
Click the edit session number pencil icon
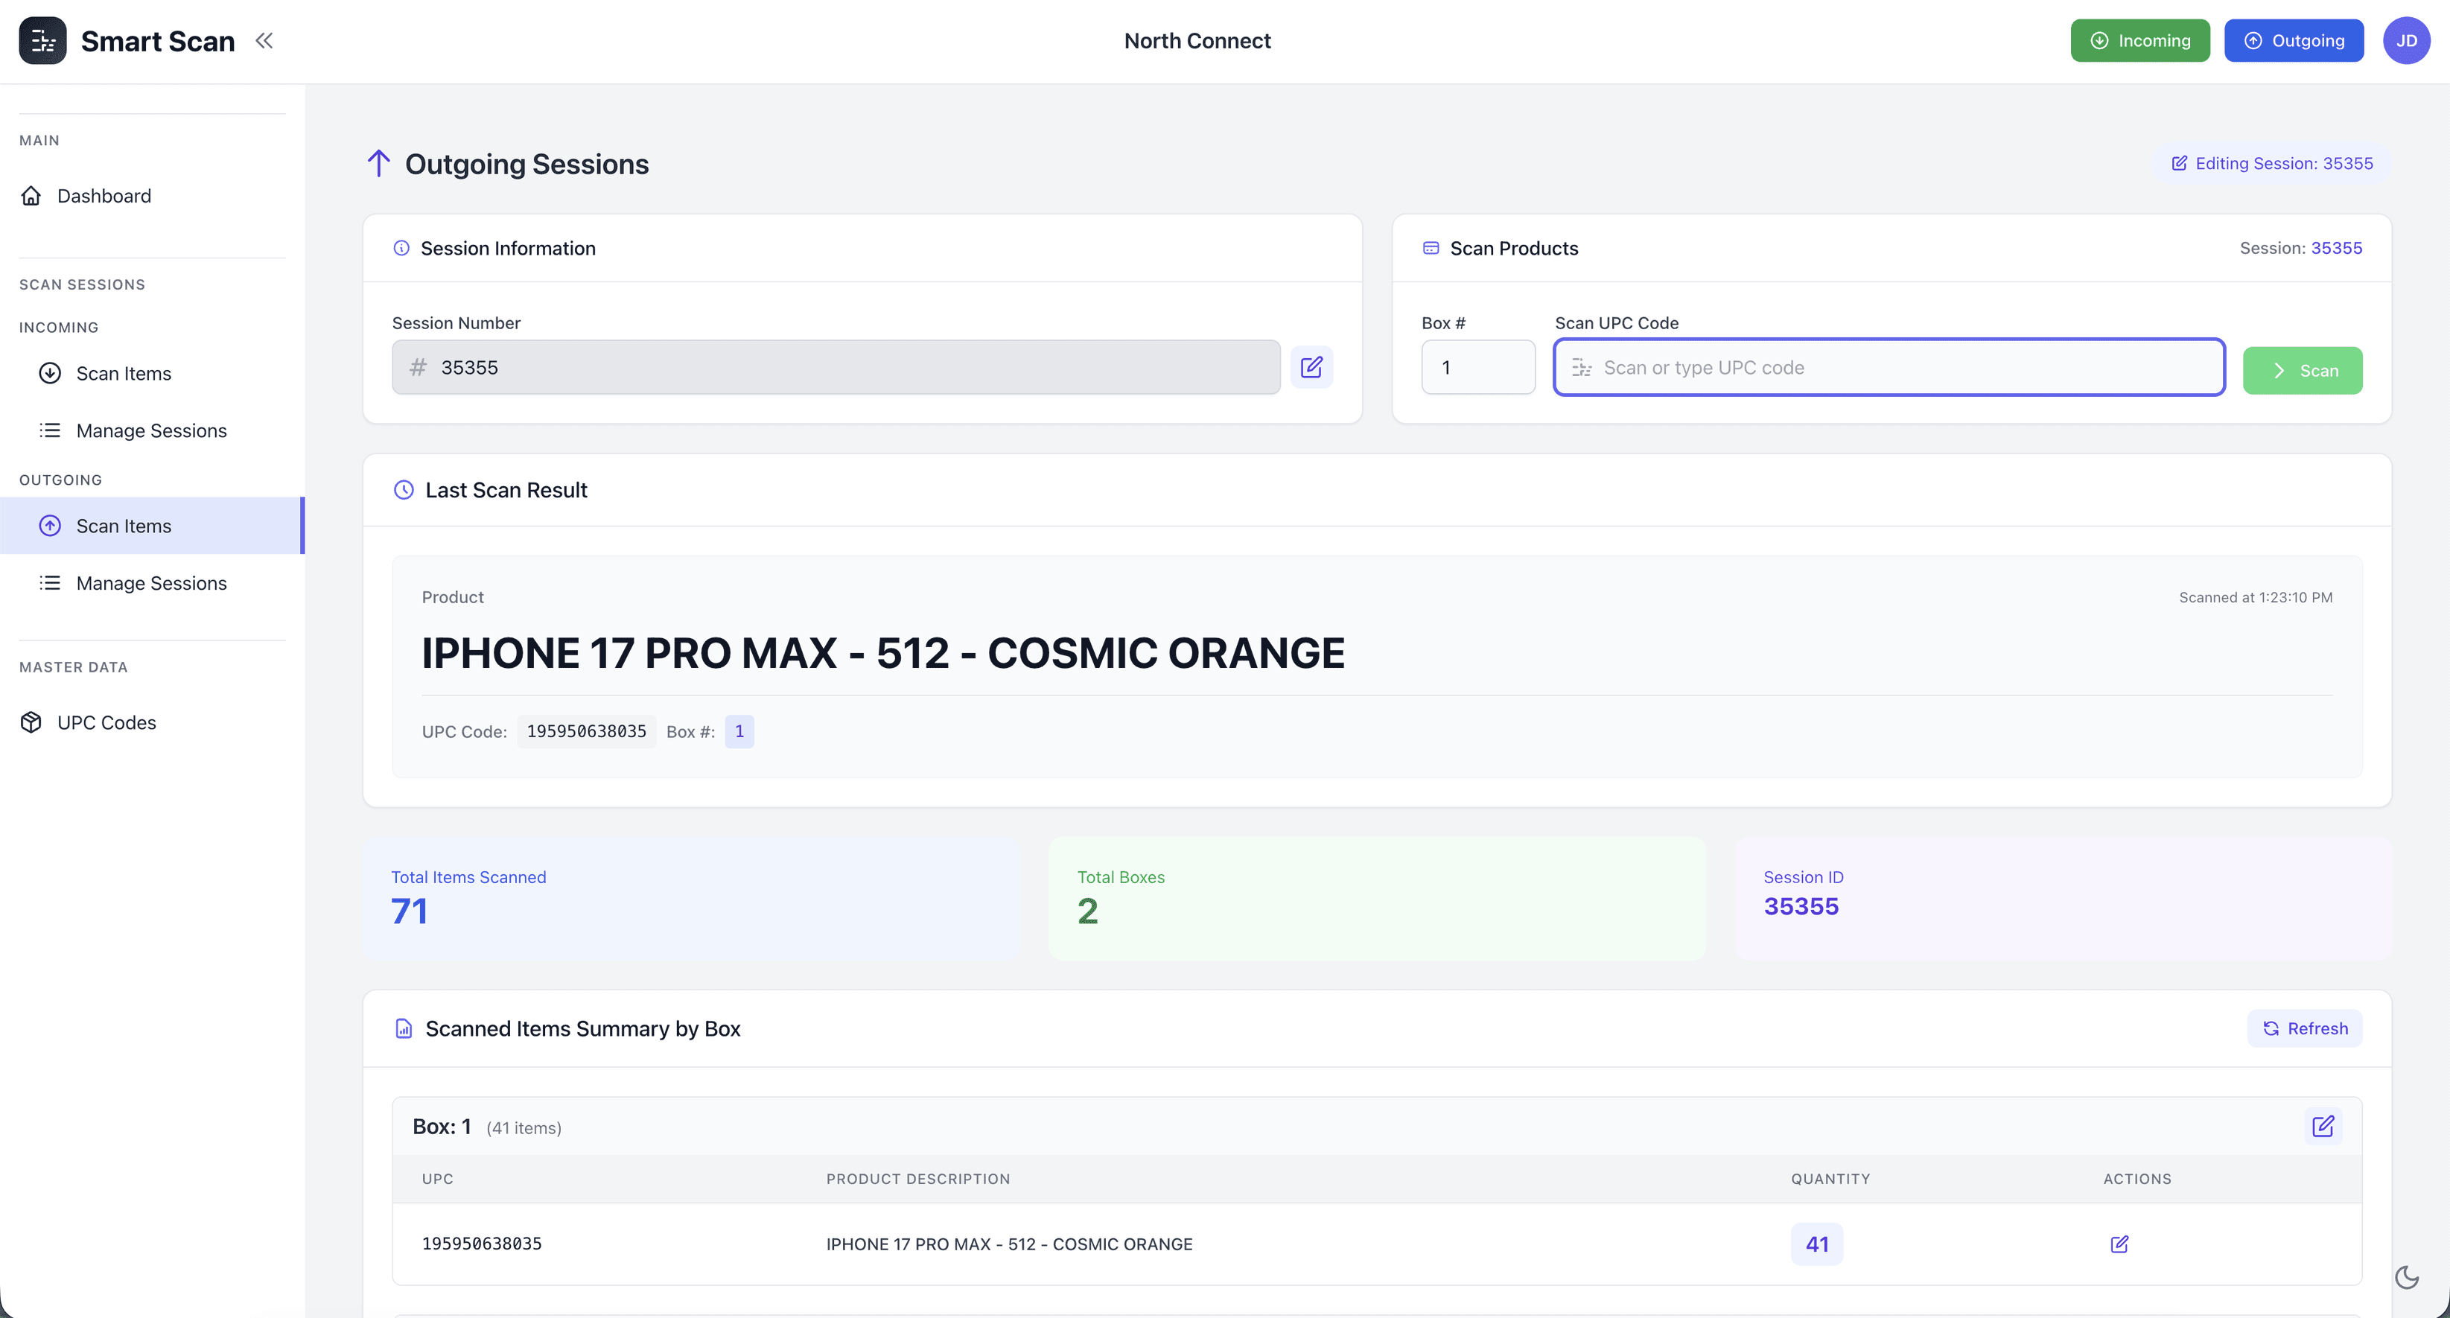coord(1311,367)
